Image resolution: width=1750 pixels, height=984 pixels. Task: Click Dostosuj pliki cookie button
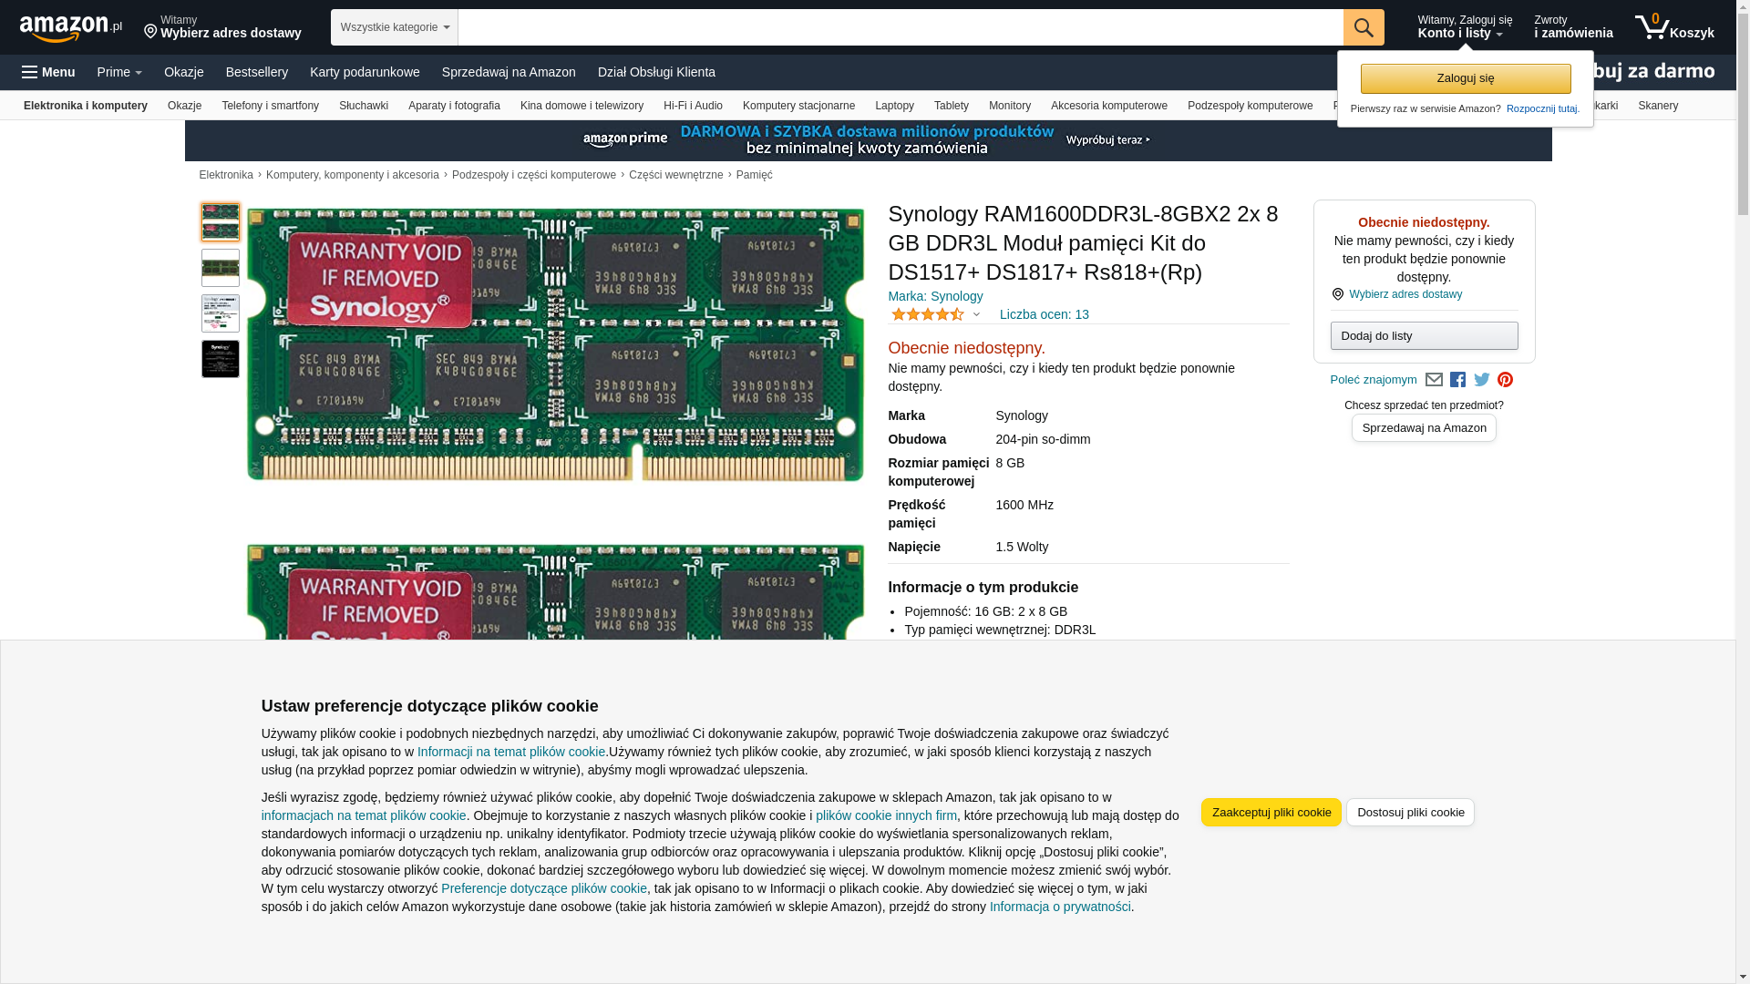pyautogui.click(x=1409, y=812)
